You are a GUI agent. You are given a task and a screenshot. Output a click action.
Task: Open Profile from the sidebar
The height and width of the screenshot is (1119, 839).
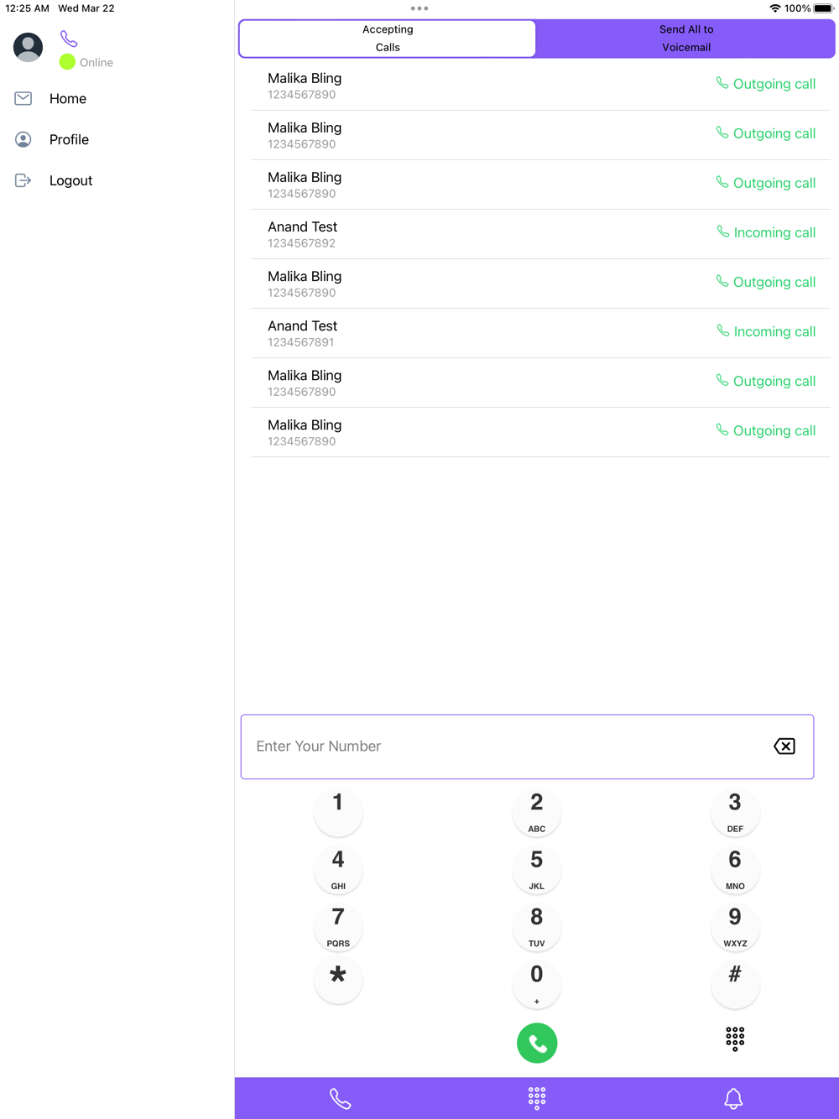tap(69, 139)
